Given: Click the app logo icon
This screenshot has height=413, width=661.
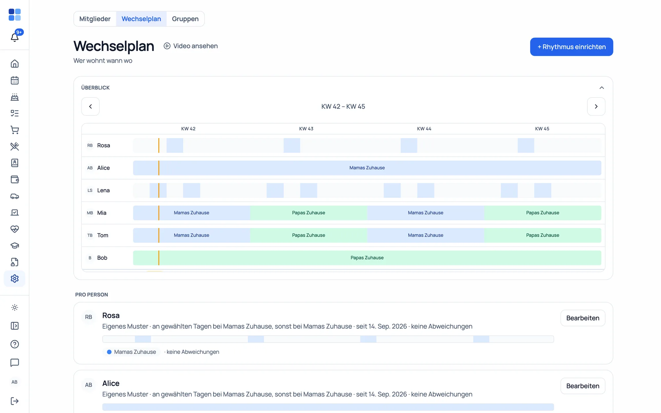Looking at the screenshot, I should [15, 15].
